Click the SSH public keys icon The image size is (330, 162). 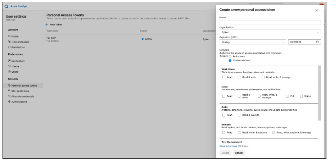click(x=9, y=91)
